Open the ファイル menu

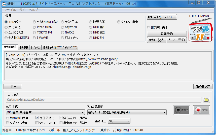tap(10, 10)
